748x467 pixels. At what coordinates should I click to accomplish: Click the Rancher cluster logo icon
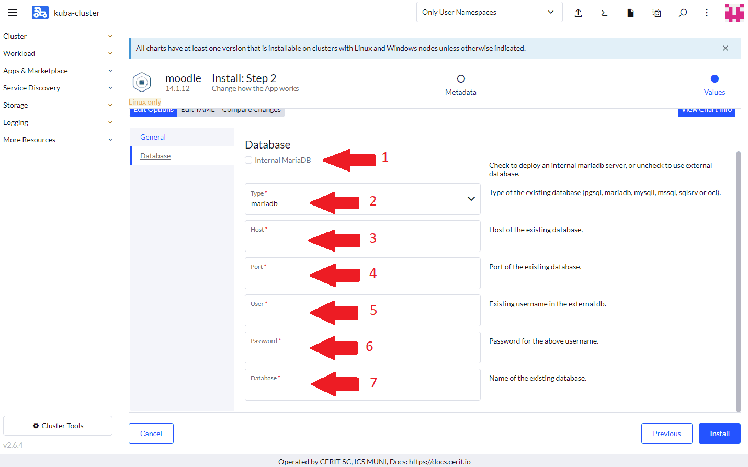pos(40,13)
